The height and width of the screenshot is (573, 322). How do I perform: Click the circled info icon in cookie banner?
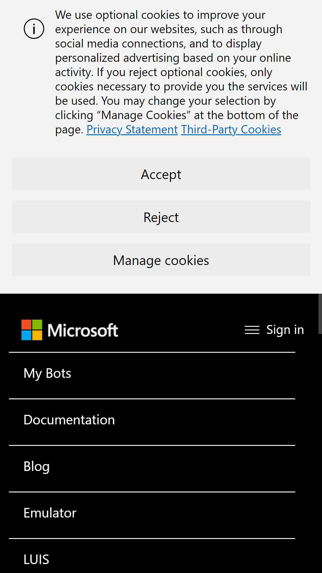pyautogui.click(x=34, y=29)
